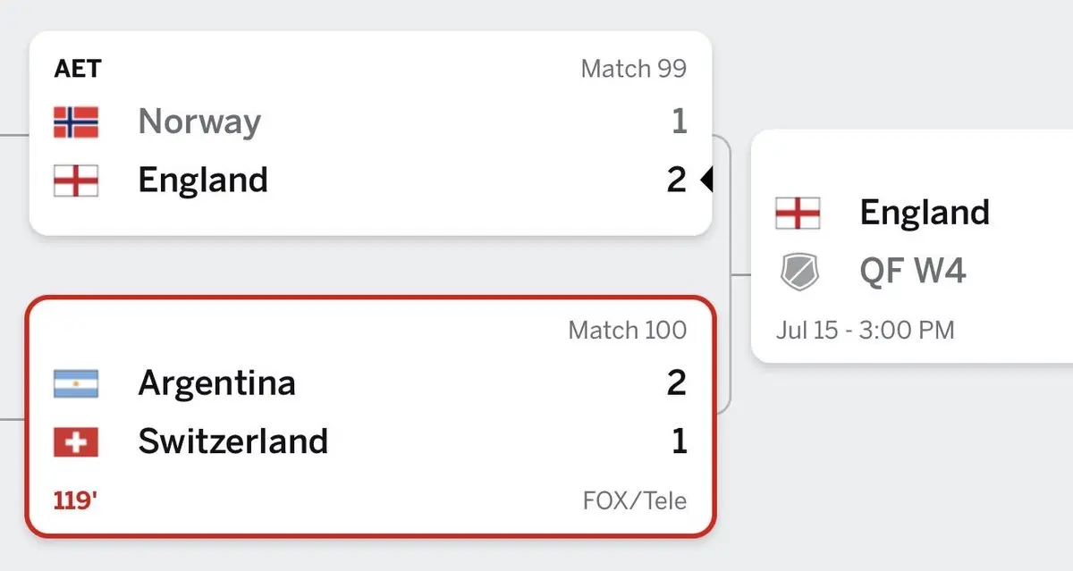Viewport: 1073px width, 571px height.
Task: Click the live 119' minute indicator
Action: [75, 500]
